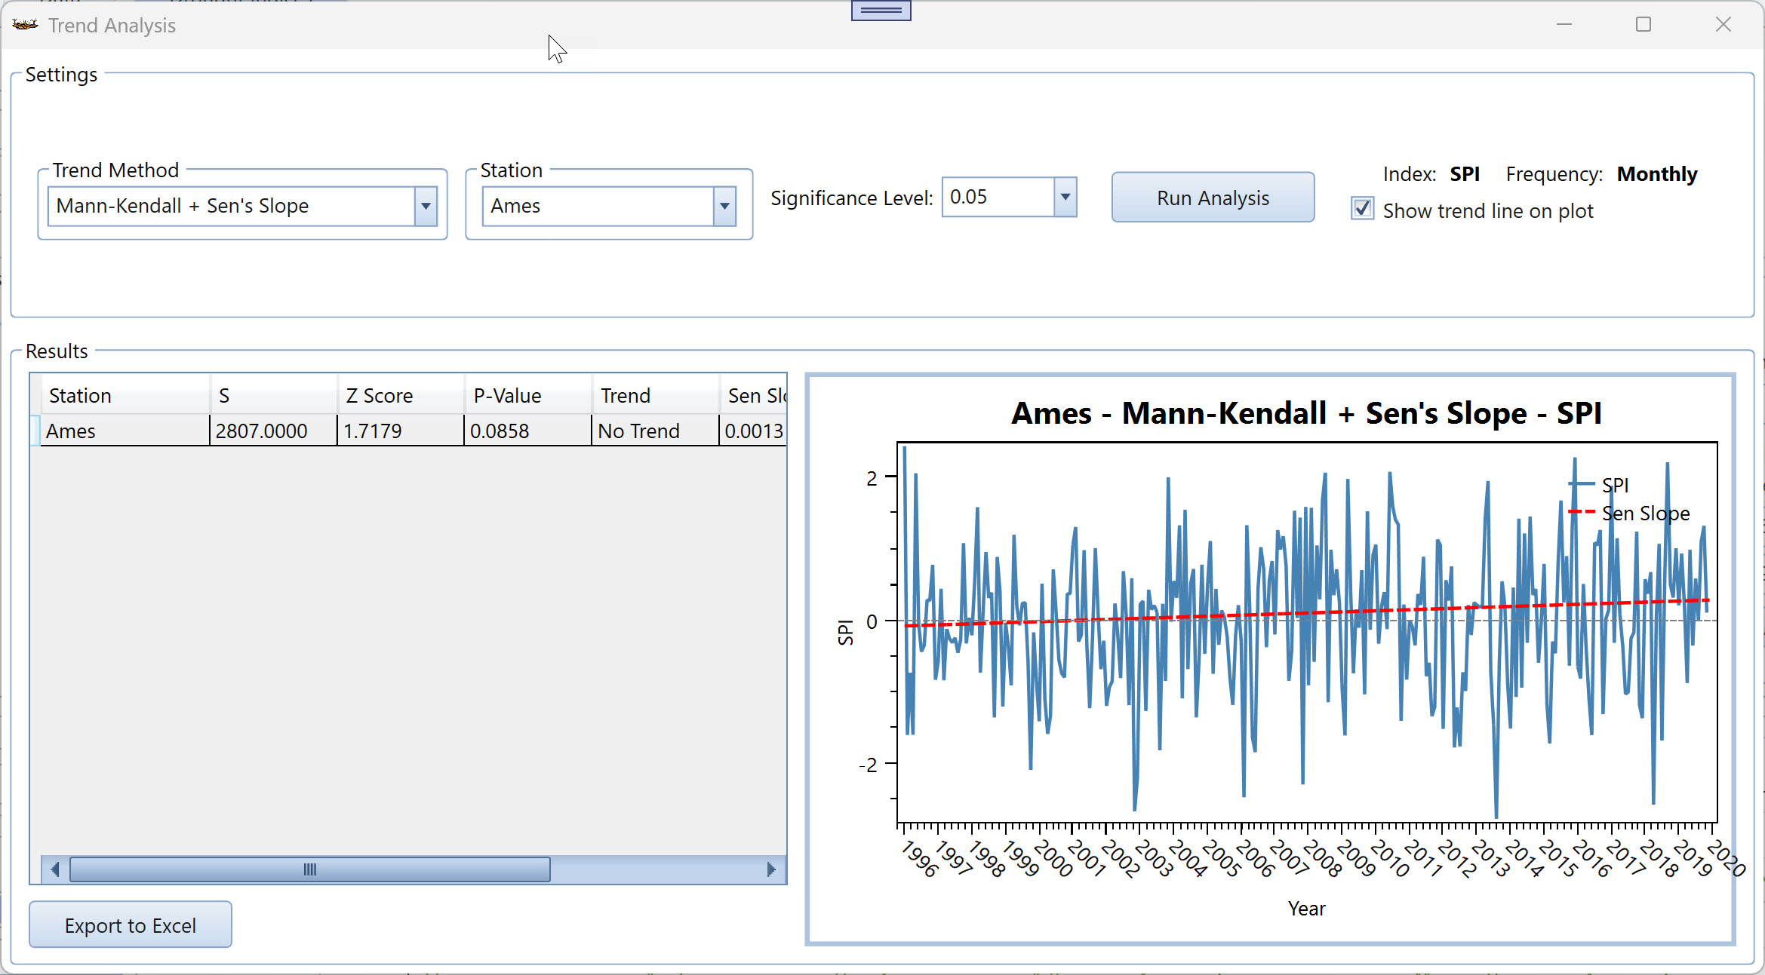Click the SPI y-axis label
This screenshot has height=975, width=1765.
pyautogui.click(x=845, y=632)
